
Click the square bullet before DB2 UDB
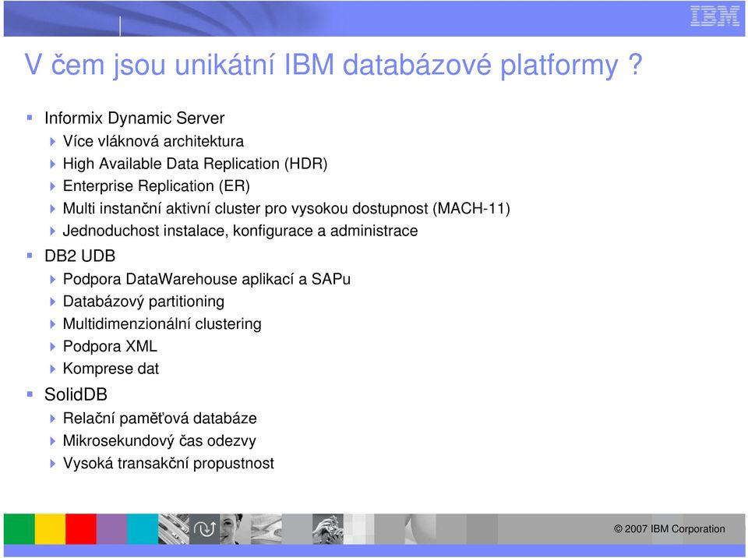tap(30, 256)
